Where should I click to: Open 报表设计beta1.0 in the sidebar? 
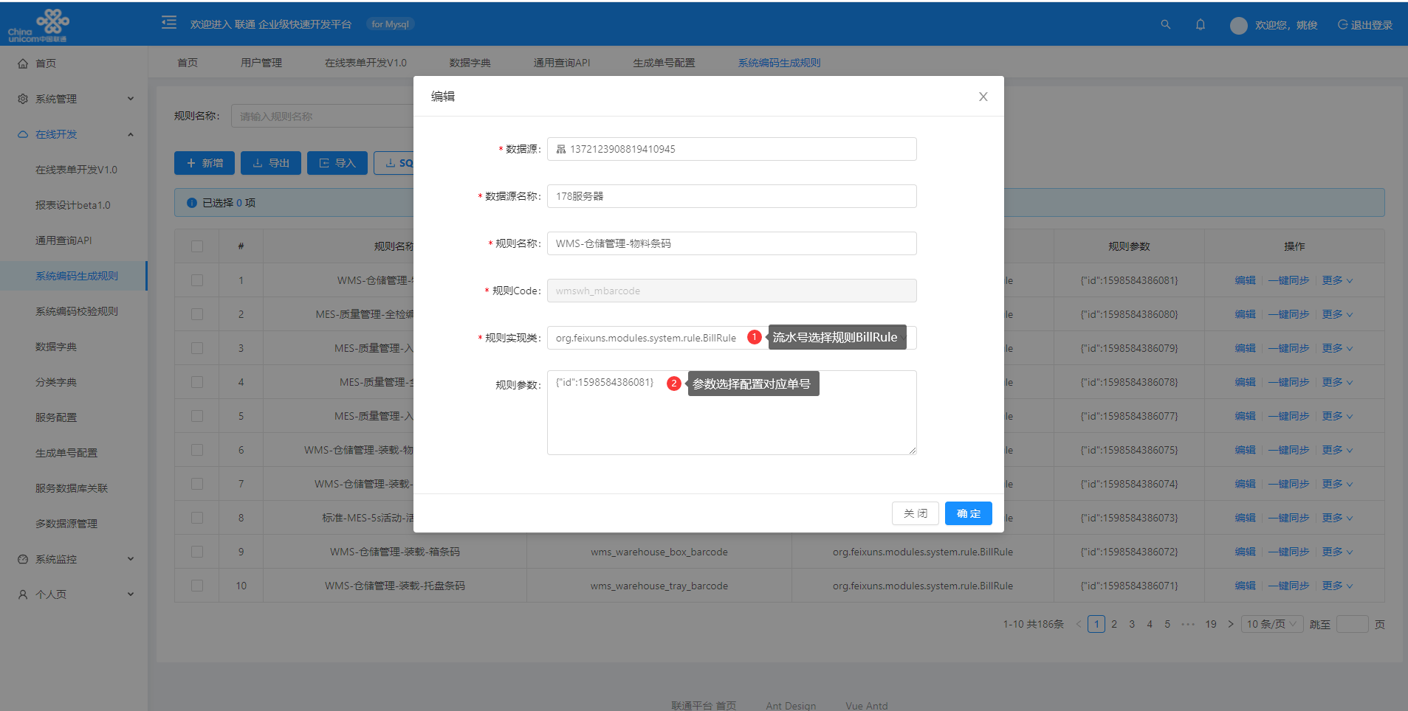coord(74,205)
